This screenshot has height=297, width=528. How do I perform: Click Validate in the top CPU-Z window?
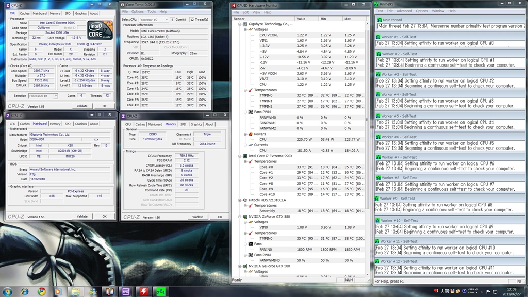click(82, 106)
